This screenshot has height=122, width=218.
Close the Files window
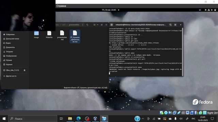pos(106,25)
